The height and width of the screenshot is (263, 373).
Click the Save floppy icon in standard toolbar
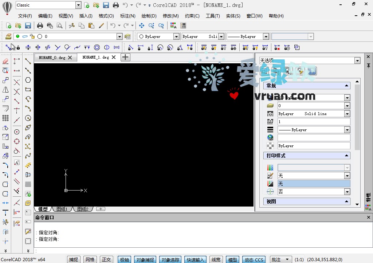(28, 25)
